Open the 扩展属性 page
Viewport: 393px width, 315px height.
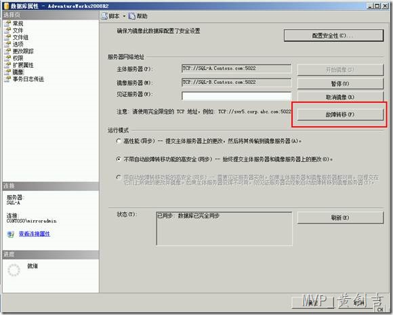coord(23,65)
